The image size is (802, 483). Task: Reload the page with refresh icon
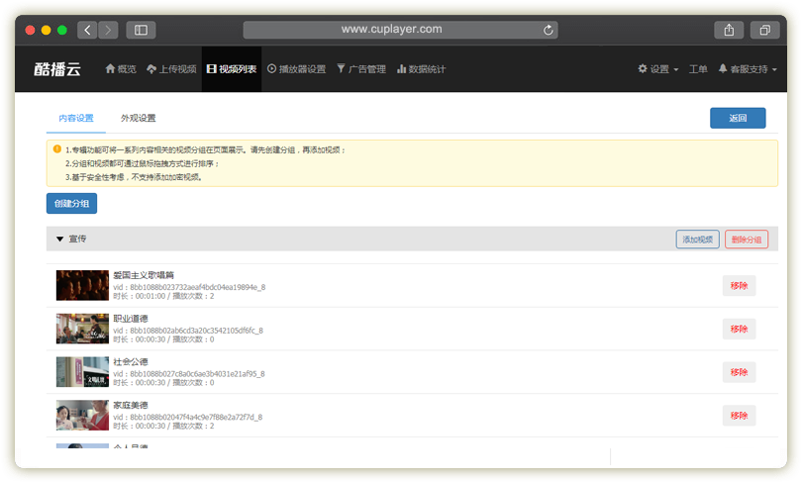(549, 30)
